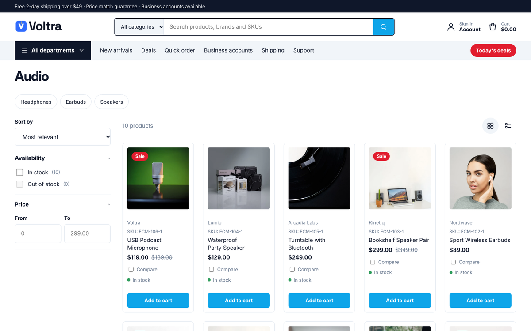The image size is (531, 331).
Task: Open the Sort by Most relevant dropdown
Action: click(x=63, y=137)
